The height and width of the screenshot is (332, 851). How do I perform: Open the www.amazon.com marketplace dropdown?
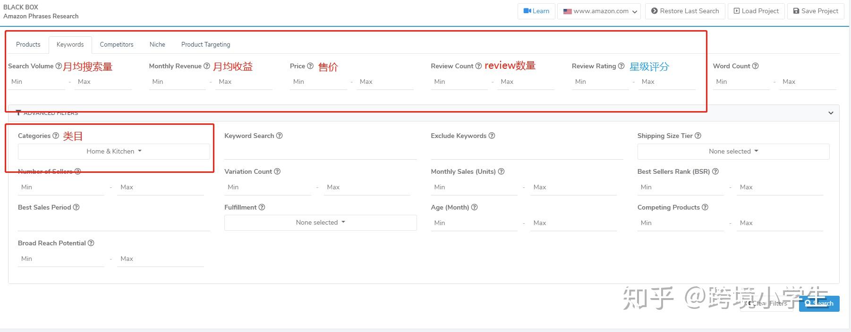coord(599,11)
